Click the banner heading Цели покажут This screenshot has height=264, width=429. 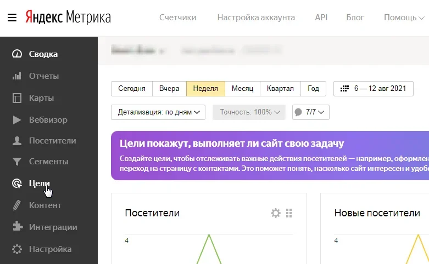[x=232, y=144]
